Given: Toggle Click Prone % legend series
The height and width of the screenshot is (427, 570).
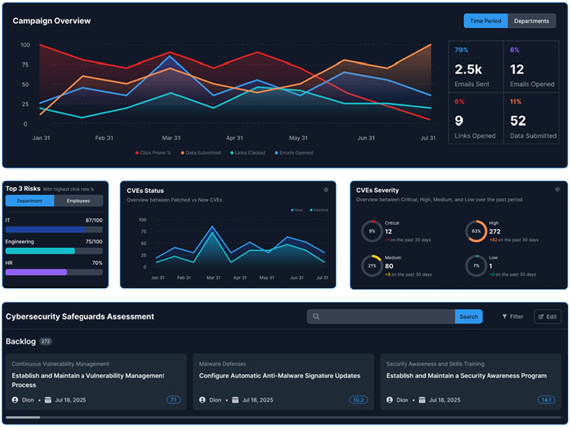Looking at the screenshot, I should 153,153.
